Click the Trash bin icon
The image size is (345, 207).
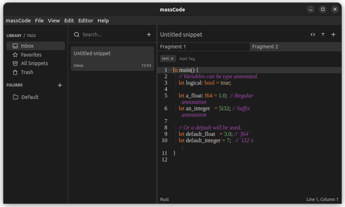(x=15, y=73)
